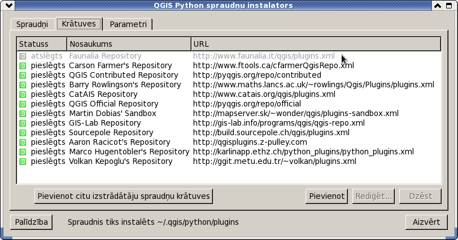
Task: Click the faunalia.it plugins.xml URL
Action: pyautogui.click(x=264, y=56)
